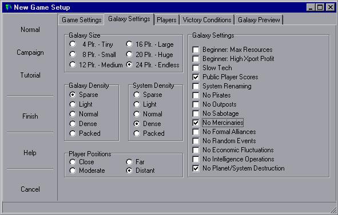Choose the Normal game mode
Screen dimensions: 338x215
coord(30,30)
